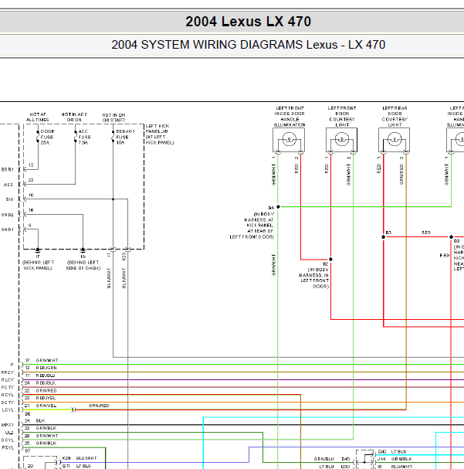464x469 pixels.
Task: Click the "(BEHIND LEFT SIDE OF DASH)" ground note
Action: tap(83, 265)
